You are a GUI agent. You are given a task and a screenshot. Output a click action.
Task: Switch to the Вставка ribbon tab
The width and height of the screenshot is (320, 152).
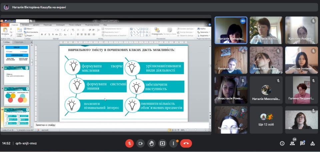26,25
